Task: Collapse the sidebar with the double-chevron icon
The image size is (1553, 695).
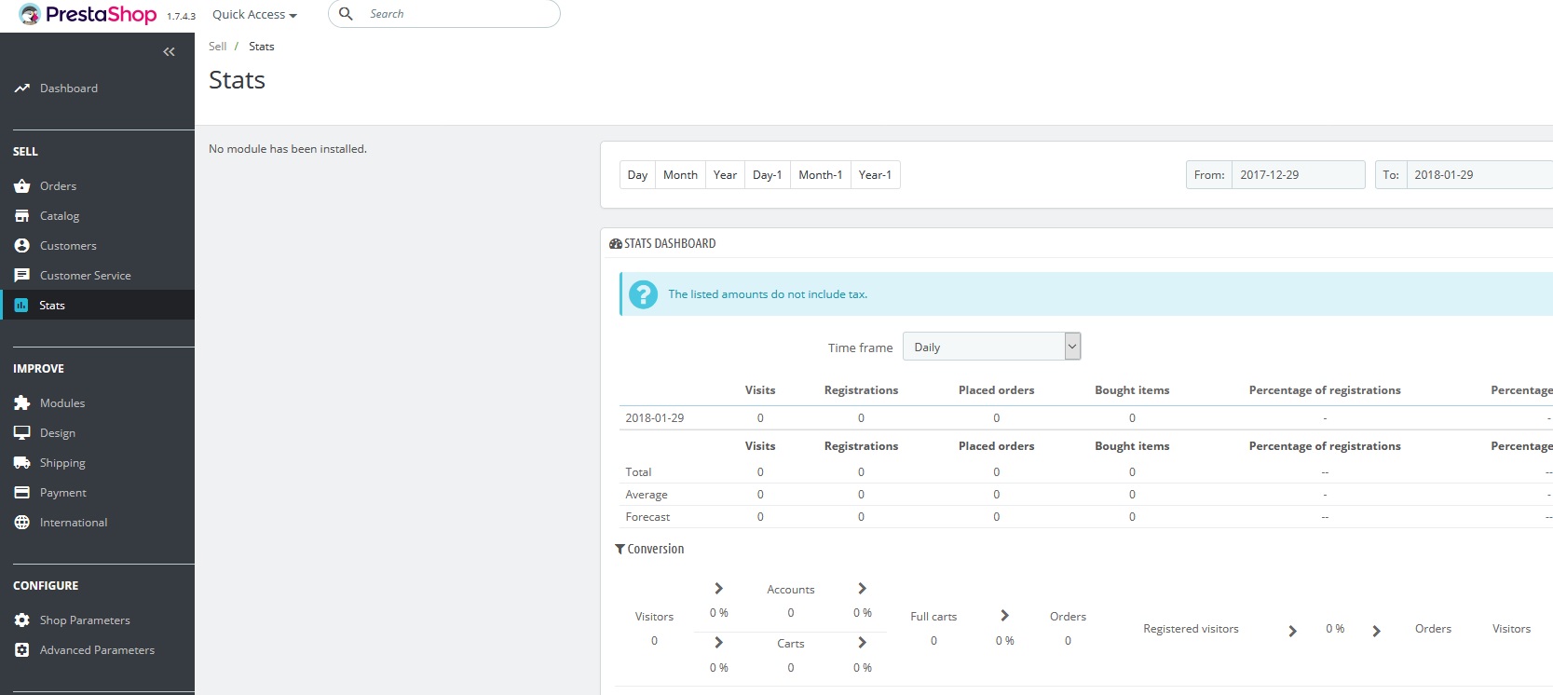Action: pos(169,52)
